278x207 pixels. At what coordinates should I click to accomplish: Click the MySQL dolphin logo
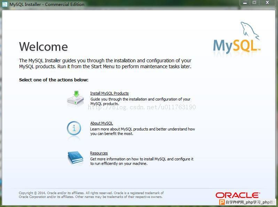pos(237,38)
